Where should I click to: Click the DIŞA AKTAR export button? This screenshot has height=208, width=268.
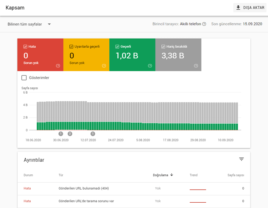[250, 8]
